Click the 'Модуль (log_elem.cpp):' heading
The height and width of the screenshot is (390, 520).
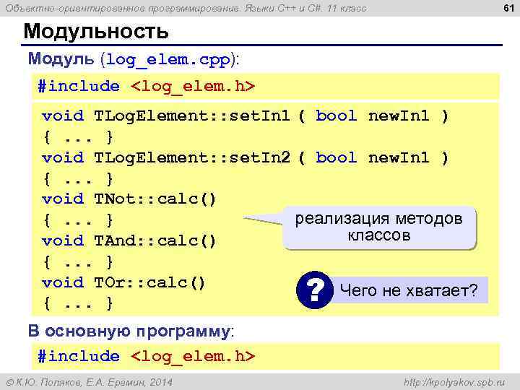click(x=134, y=60)
